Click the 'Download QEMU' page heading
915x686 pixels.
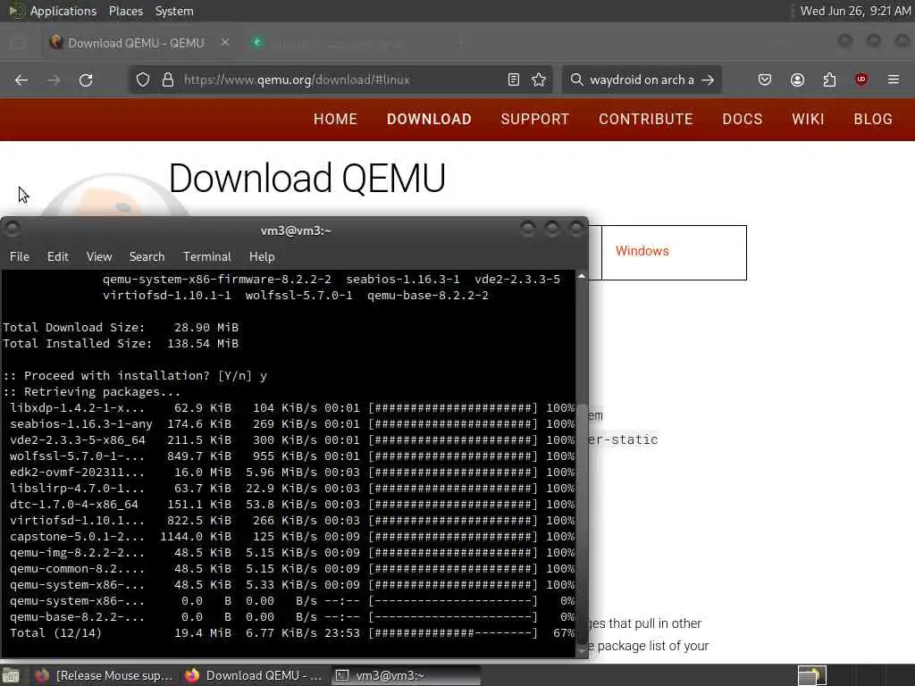[307, 178]
